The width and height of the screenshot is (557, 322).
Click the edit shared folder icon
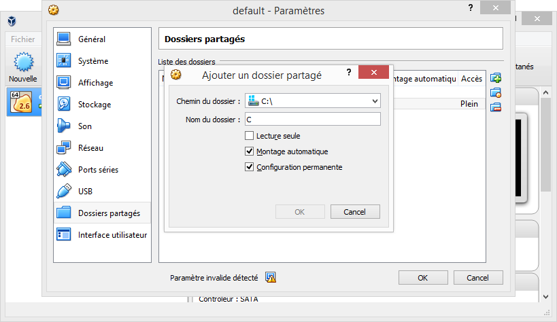click(496, 92)
